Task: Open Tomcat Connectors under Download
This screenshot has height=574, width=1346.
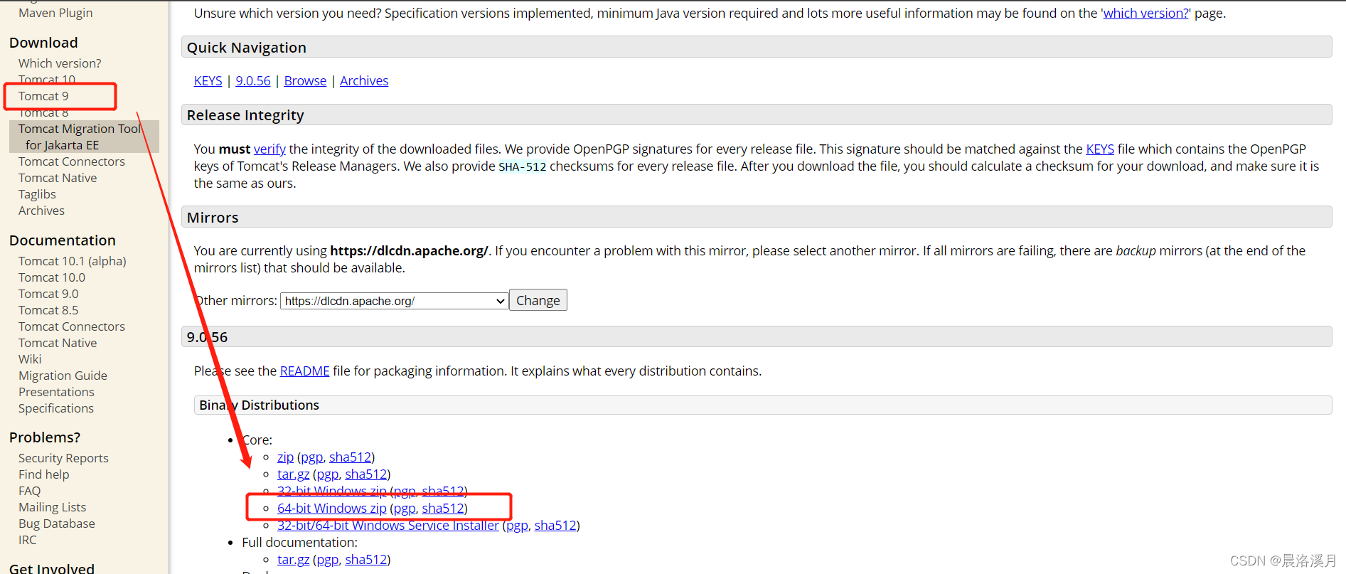Action: coord(72,161)
